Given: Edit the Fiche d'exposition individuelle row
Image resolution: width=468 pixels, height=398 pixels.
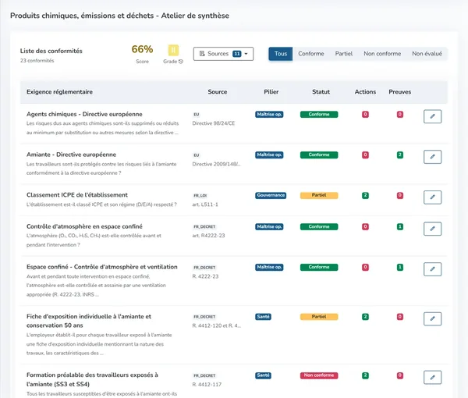Looking at the screenshot, I should coord(432,318).
